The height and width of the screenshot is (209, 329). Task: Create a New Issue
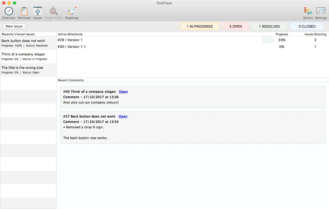click(14, 26)
